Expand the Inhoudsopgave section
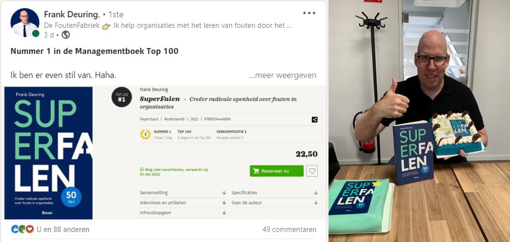The width and height of the screenshot is (510, 242). point(183,213)
